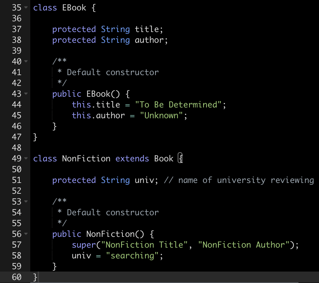Collapse the EBook class fold arrow
Image resolution: width=319 pixels, height=283 pixels.
coord(26,8)
